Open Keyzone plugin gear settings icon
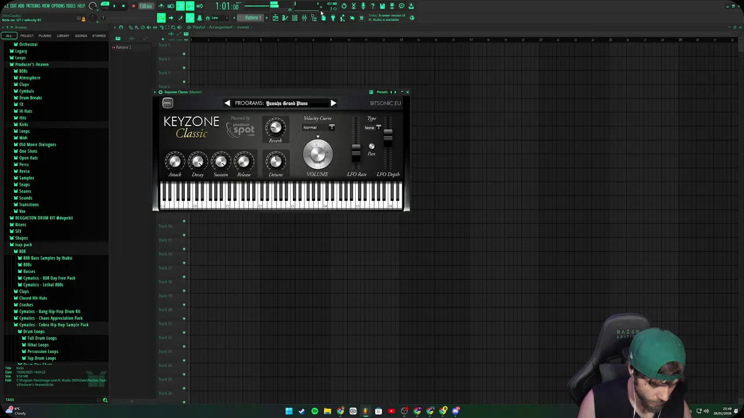The image size is (744, 418). 160,92
